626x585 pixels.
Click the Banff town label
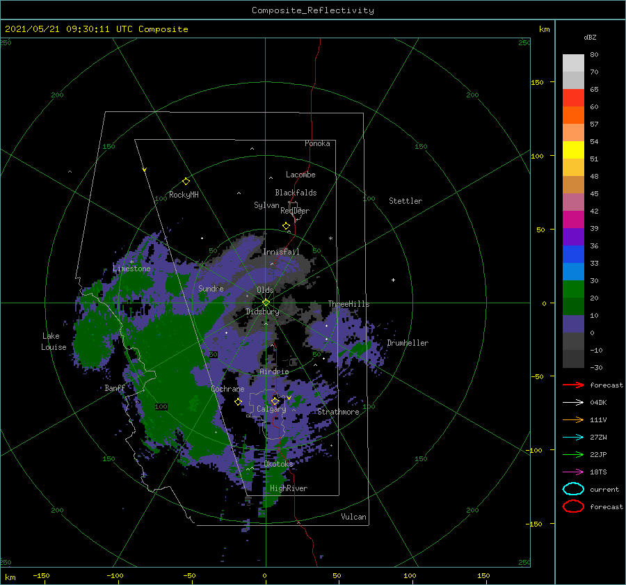coord(115,387)
